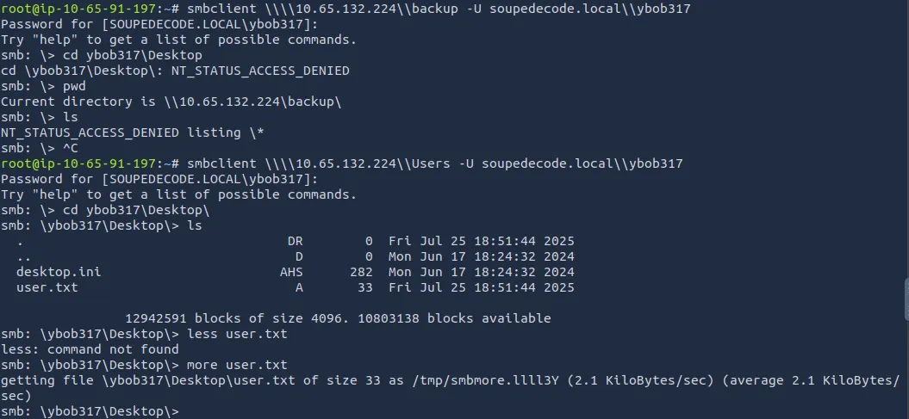Click the "NT_STATUS_ACCESS_DENIED listing" error line
This screenshot has width=909, height=419.
[x=133, y=132]
